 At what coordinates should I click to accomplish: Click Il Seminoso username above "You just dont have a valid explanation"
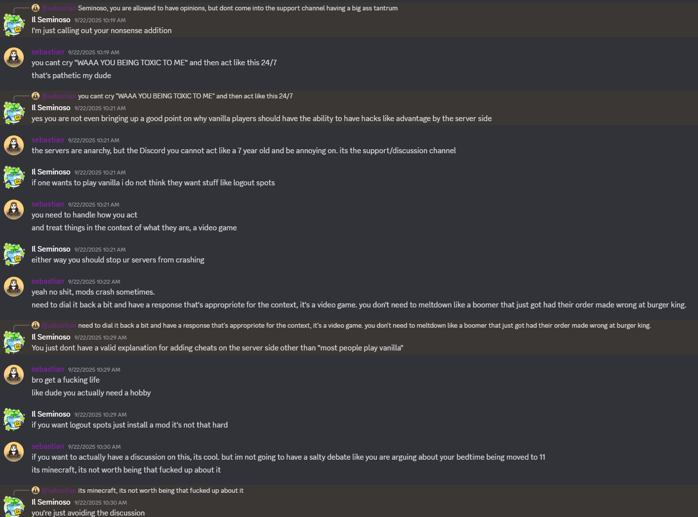click(51, 337)
